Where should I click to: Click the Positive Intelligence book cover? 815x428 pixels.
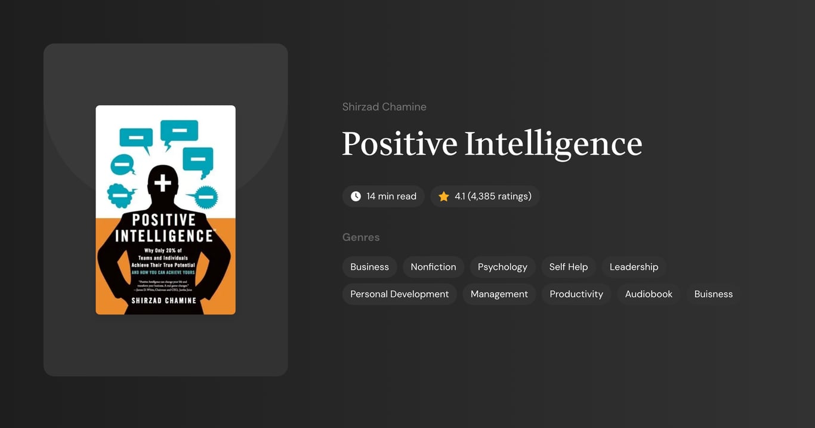(x=165, y=210)
